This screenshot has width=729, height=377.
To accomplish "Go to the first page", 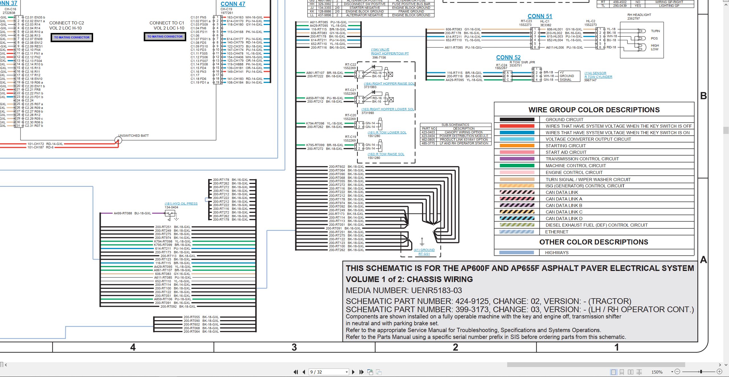I will (296, 372).
